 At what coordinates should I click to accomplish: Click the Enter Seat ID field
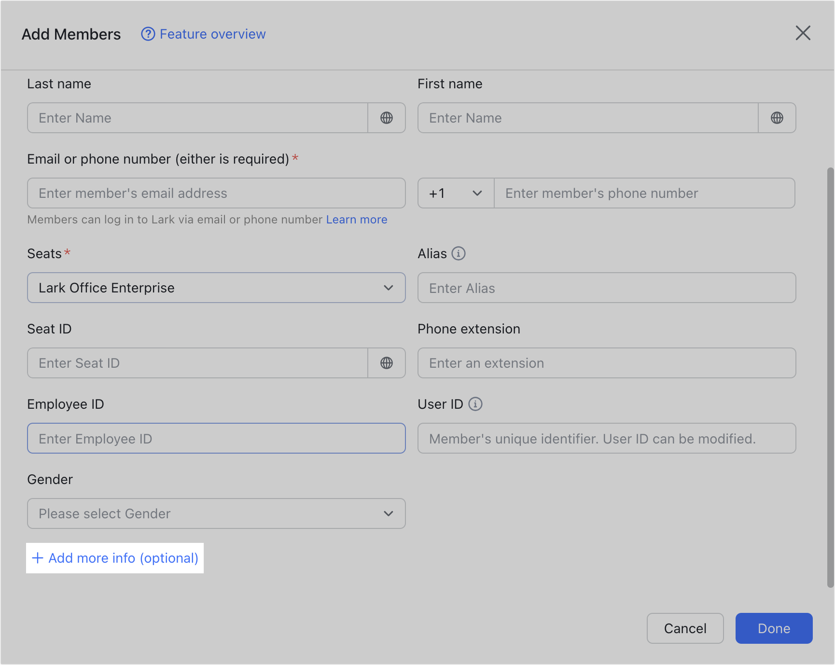[198, 363]
